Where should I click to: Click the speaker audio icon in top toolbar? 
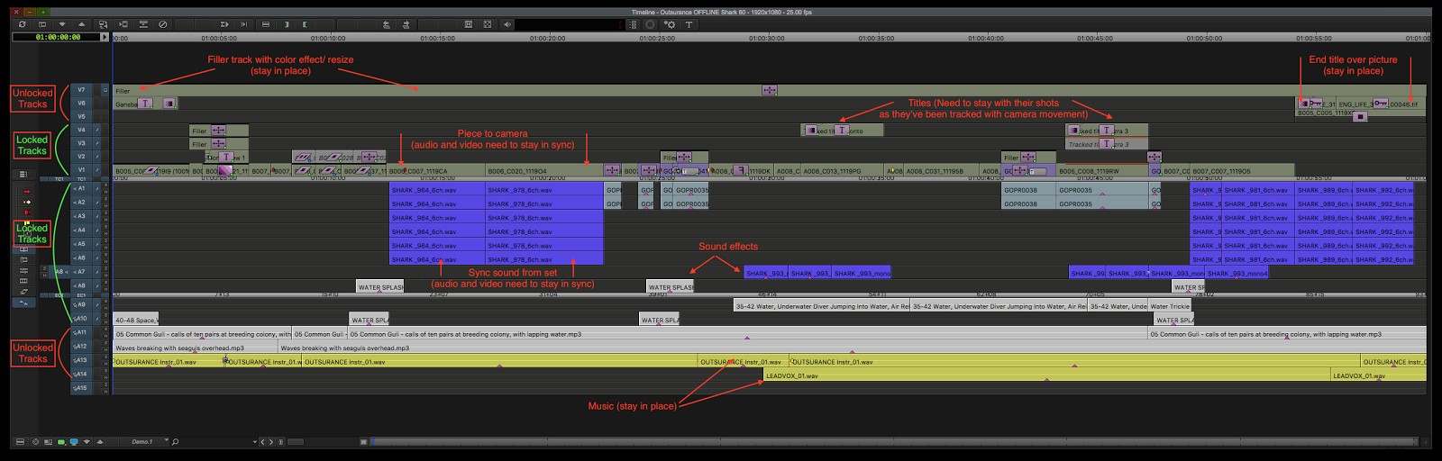click(x=507, y=24)
